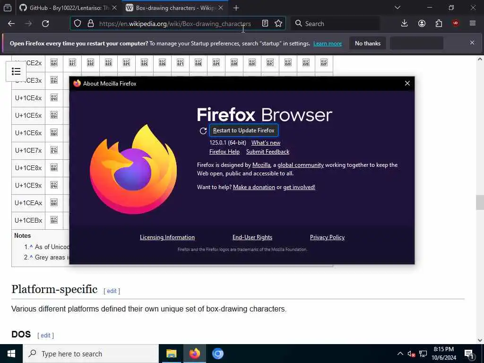The width and height of the screenshot is (484, 363).
Task: Edit the DOS section
Action: click(x=45, y=335)
